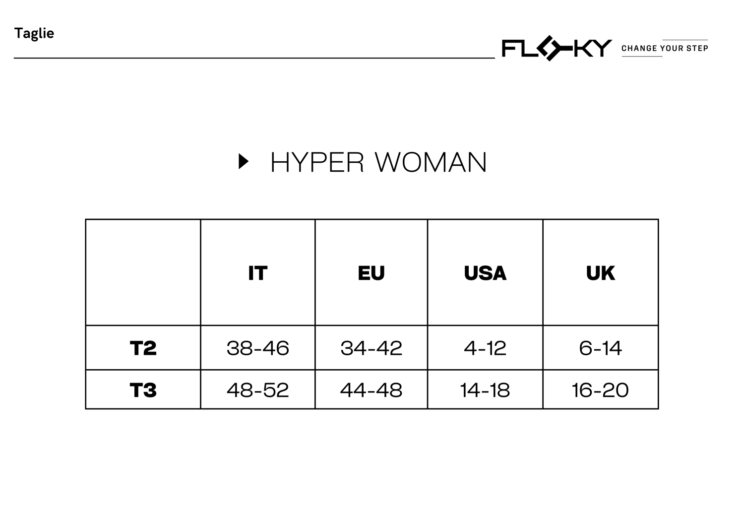This screenshot has height=526, width=744.
Task: Select the EU column header
Action: 372,273
